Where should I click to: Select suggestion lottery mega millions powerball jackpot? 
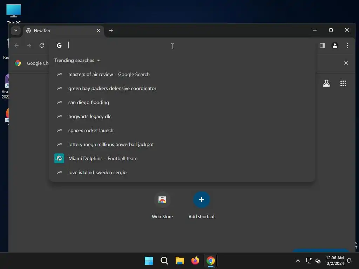coord(182,144)
